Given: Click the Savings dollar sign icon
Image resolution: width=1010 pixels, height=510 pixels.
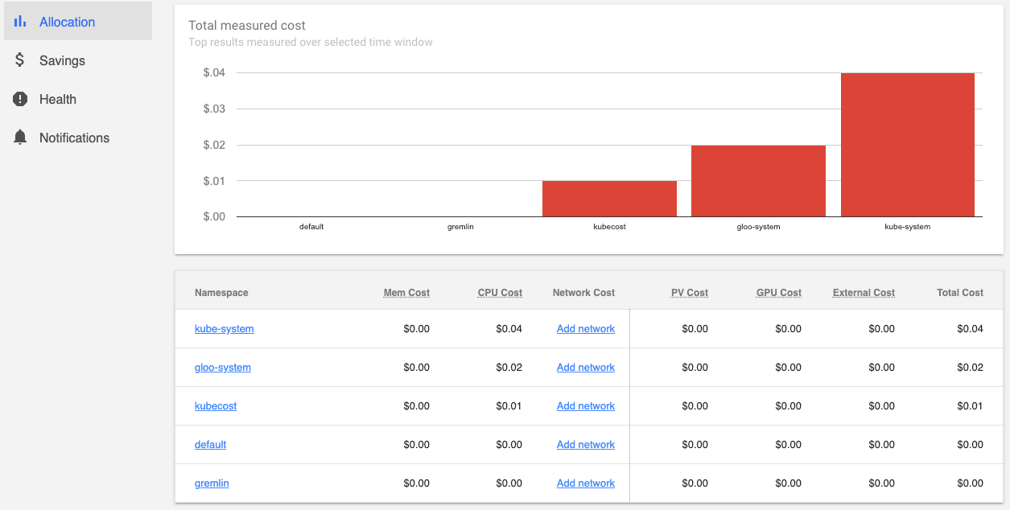Looking at the screenshot, I should (19, 60).
